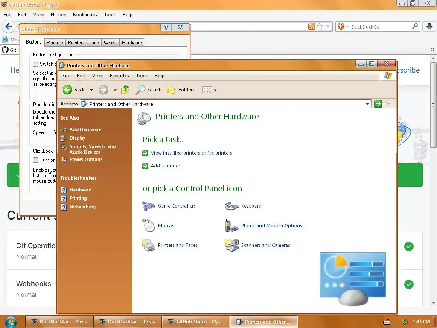437x328 pixels.
Task: Open the Keyboard control panel icon
Action: [232, 206]
